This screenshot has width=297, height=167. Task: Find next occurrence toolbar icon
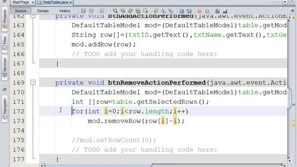[130, 11]
